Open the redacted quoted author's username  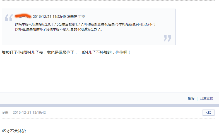(23, 16)
